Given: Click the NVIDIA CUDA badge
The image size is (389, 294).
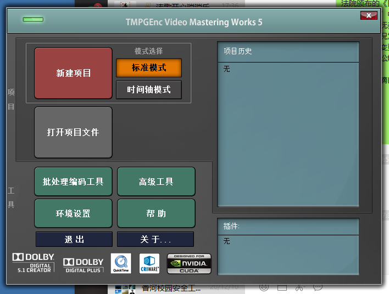Looking at the screenshot, I should [x=189, y=263].
